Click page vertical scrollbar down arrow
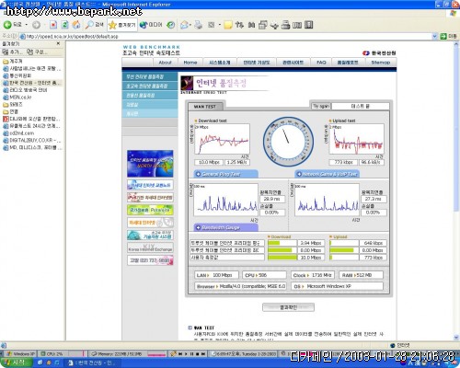460x368 pixels. point(456,338)
